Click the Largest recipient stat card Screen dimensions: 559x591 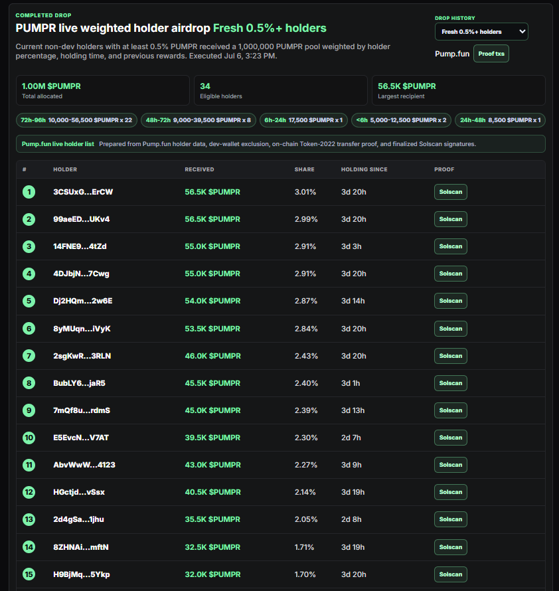458,90
